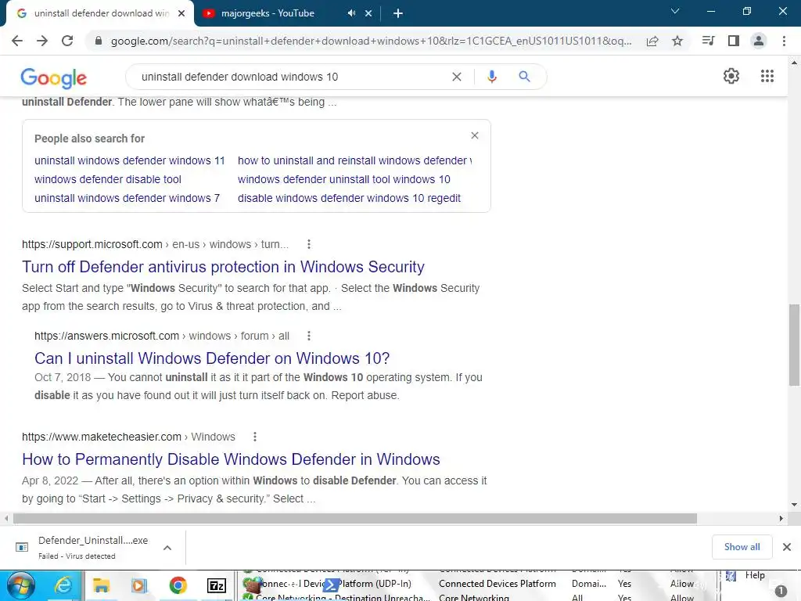Reload the current page
Image resolution: width=801 pixels, height=601 pixels.
pyautogui.click(x=67, y=41)
